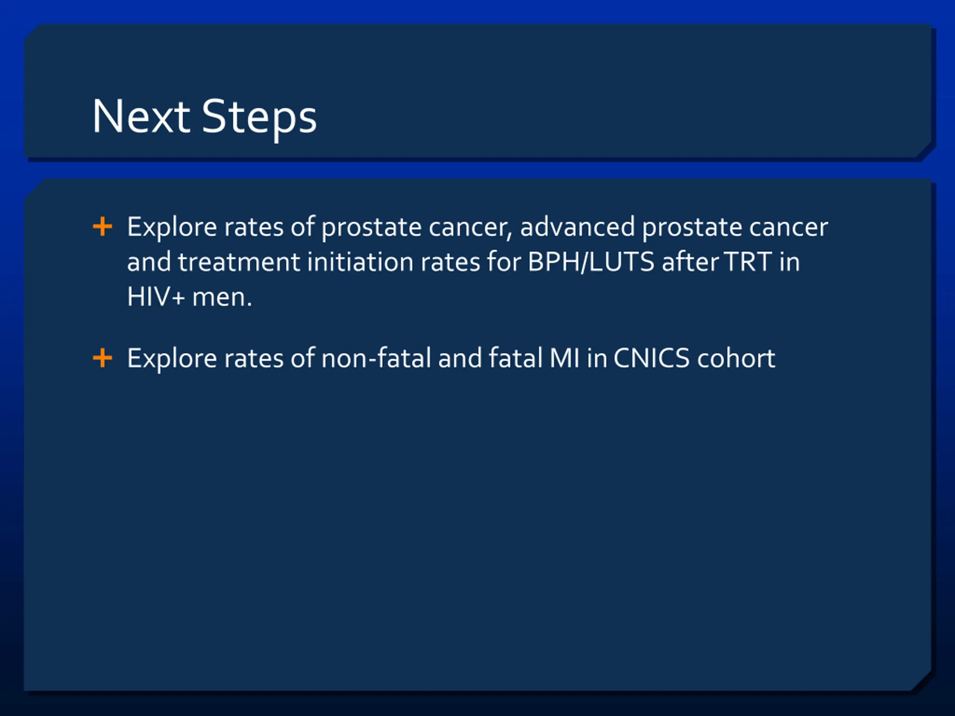
Task: Select the second bullet about fatal MI
Action: 451,358
